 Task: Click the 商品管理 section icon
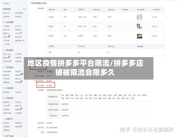coord(4,67)
